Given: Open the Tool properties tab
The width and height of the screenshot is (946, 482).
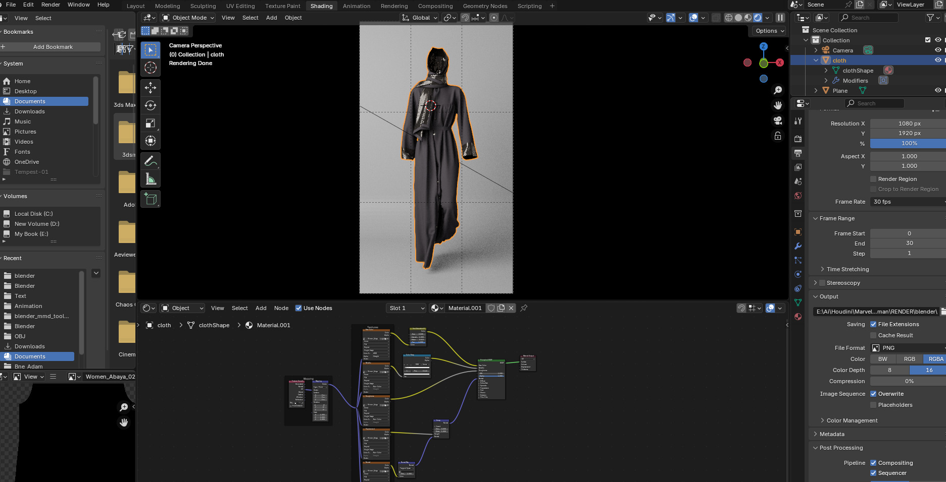Looking at the screenshot, I should pos(798,121).
